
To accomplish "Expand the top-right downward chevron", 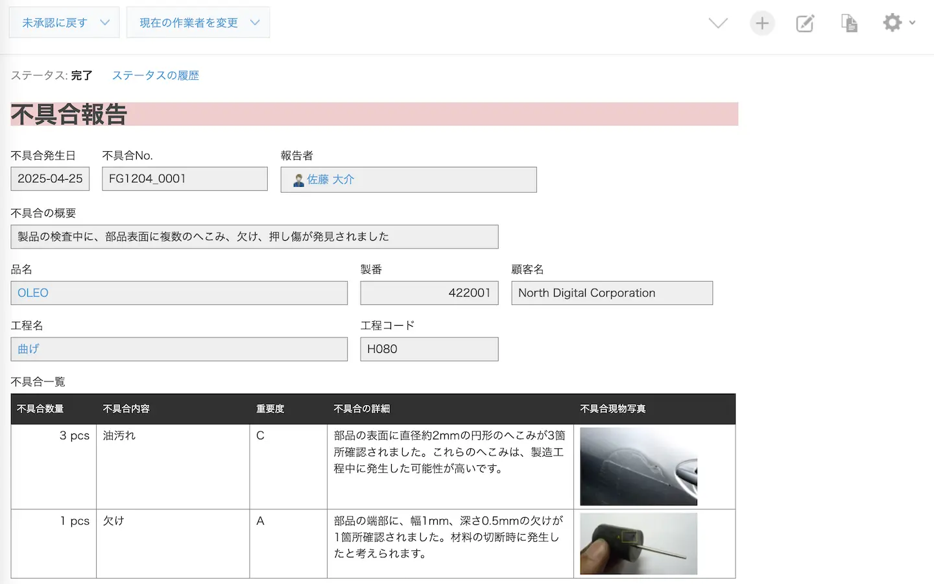I will pyautogui.click(x=718, y=23).
